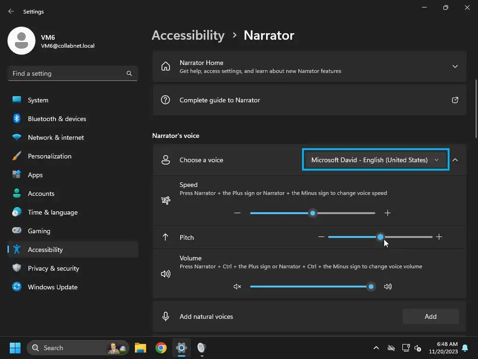
Task: Open the Microsoft David voice dropdown
Action: [x=375, y=160]
